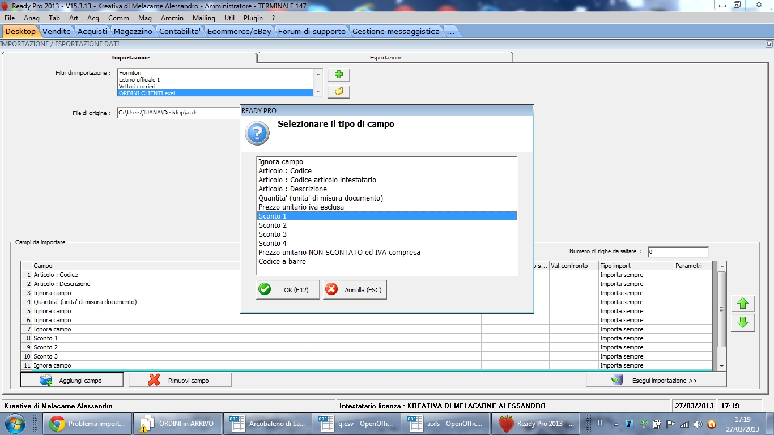This screenshot has height=435, width=774.
Task: Select highlighted 'Sconto 1' in dialog list
Action: click(386, 216)
